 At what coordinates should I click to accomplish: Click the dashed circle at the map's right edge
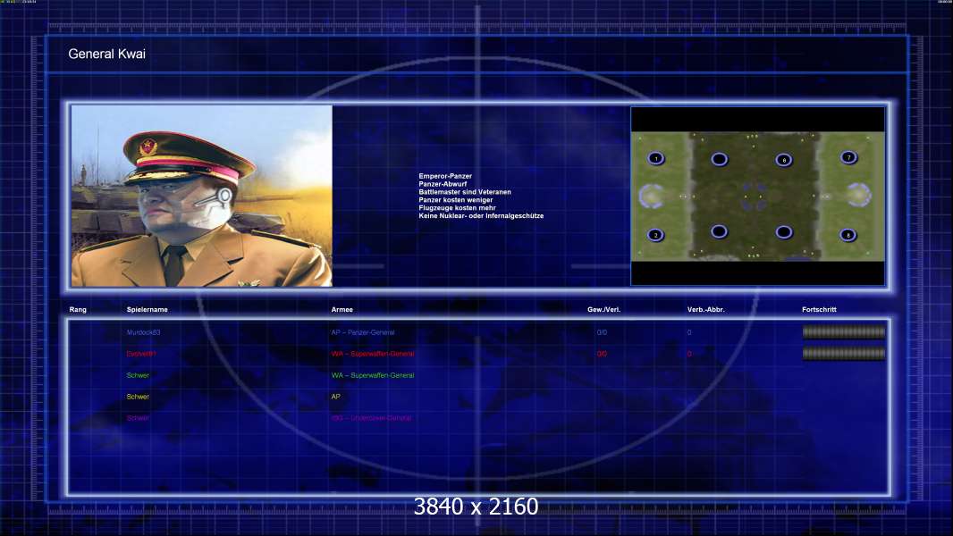(x=859, y=195)
